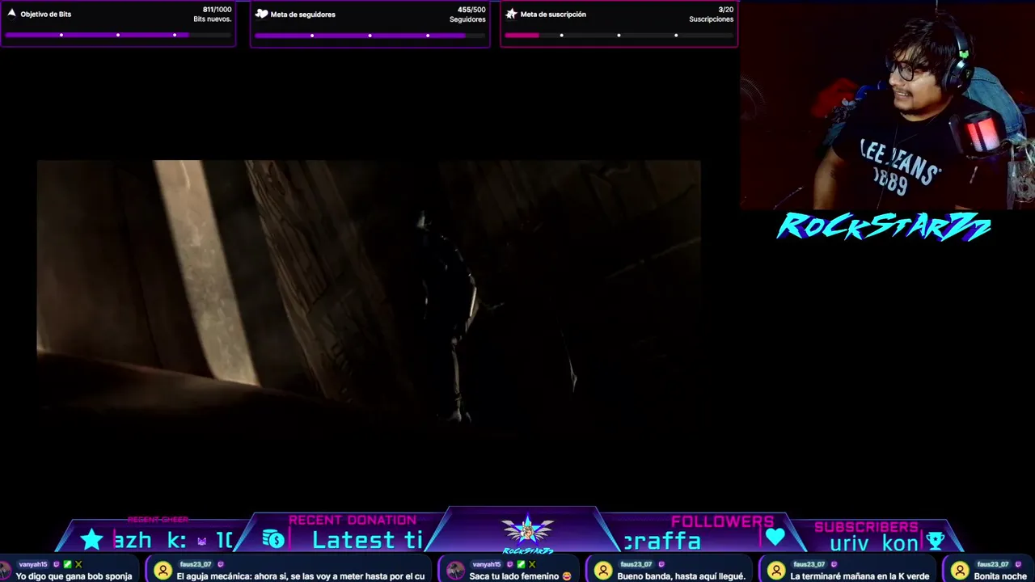1035x582 pixels.
Task: Click the streamer webcam feed
Action: point(887,105)
